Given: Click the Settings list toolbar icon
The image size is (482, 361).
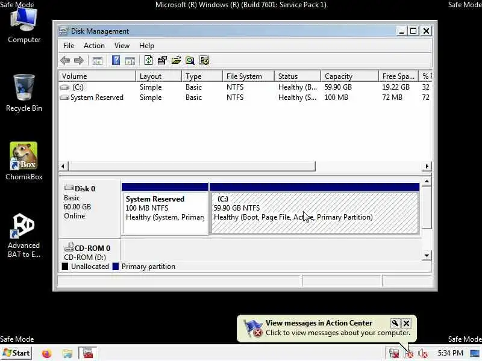Looking at the screenshot, I should pos(204,60).
